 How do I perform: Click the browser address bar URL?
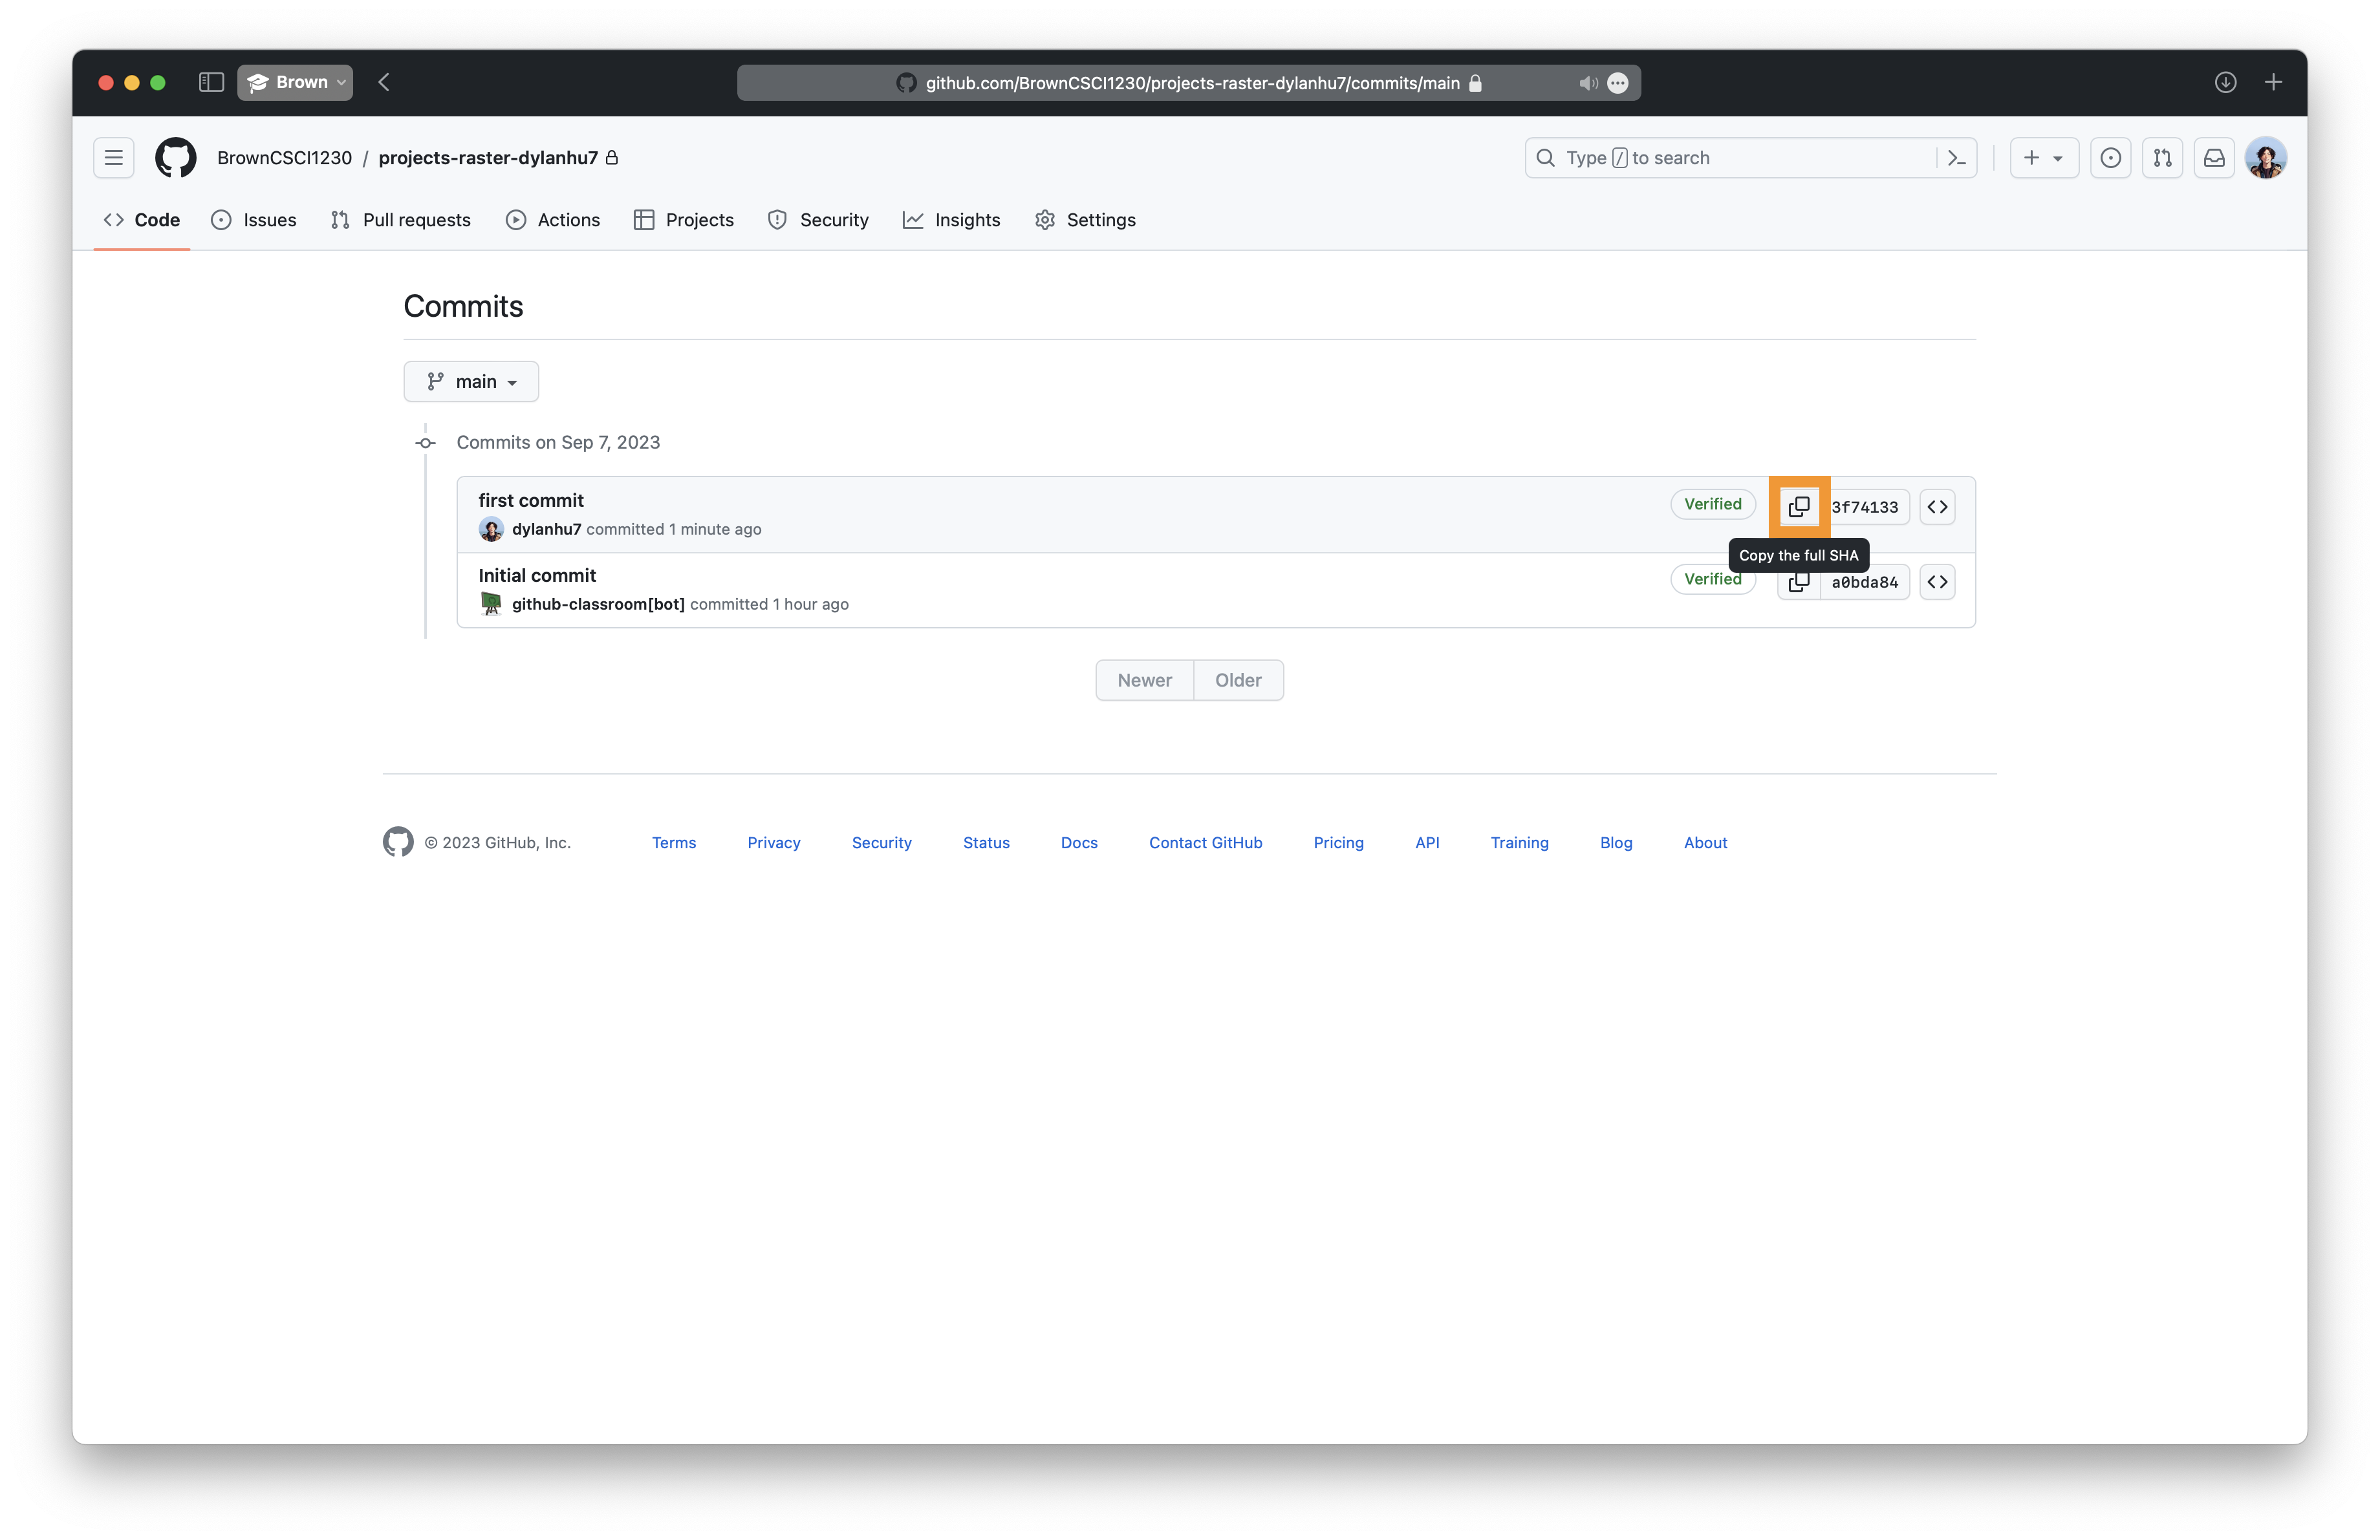(x=1192, y=83)
